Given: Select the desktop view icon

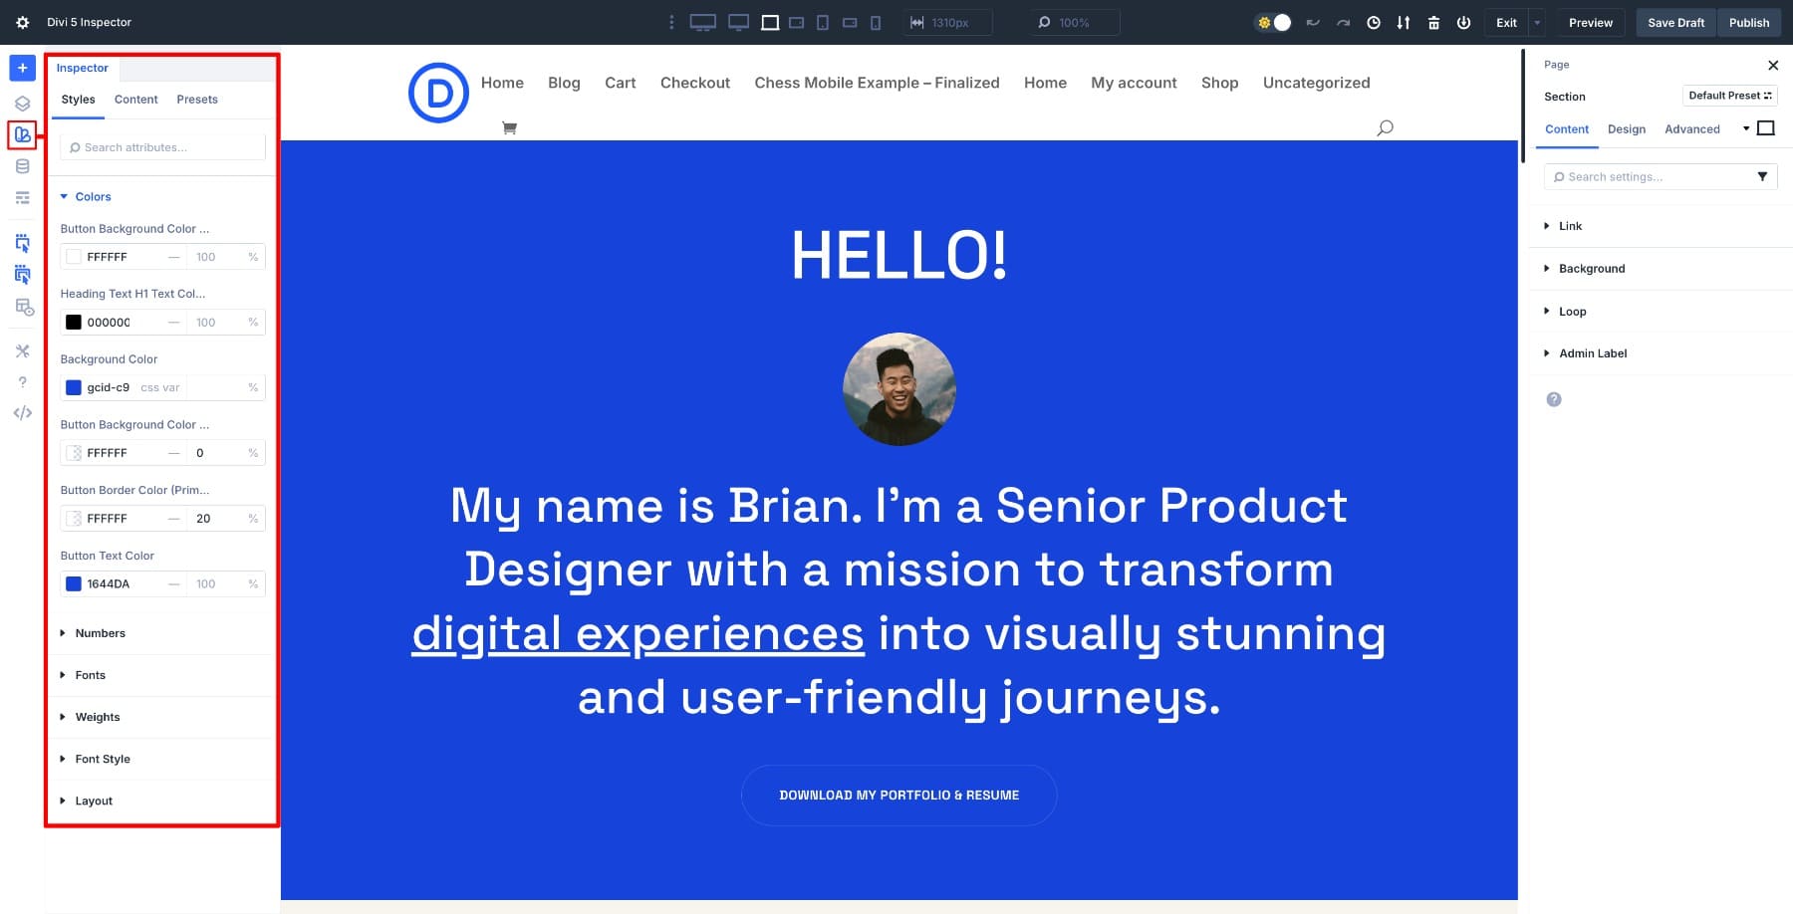Looking at the screenshot, I should [702, 22].
